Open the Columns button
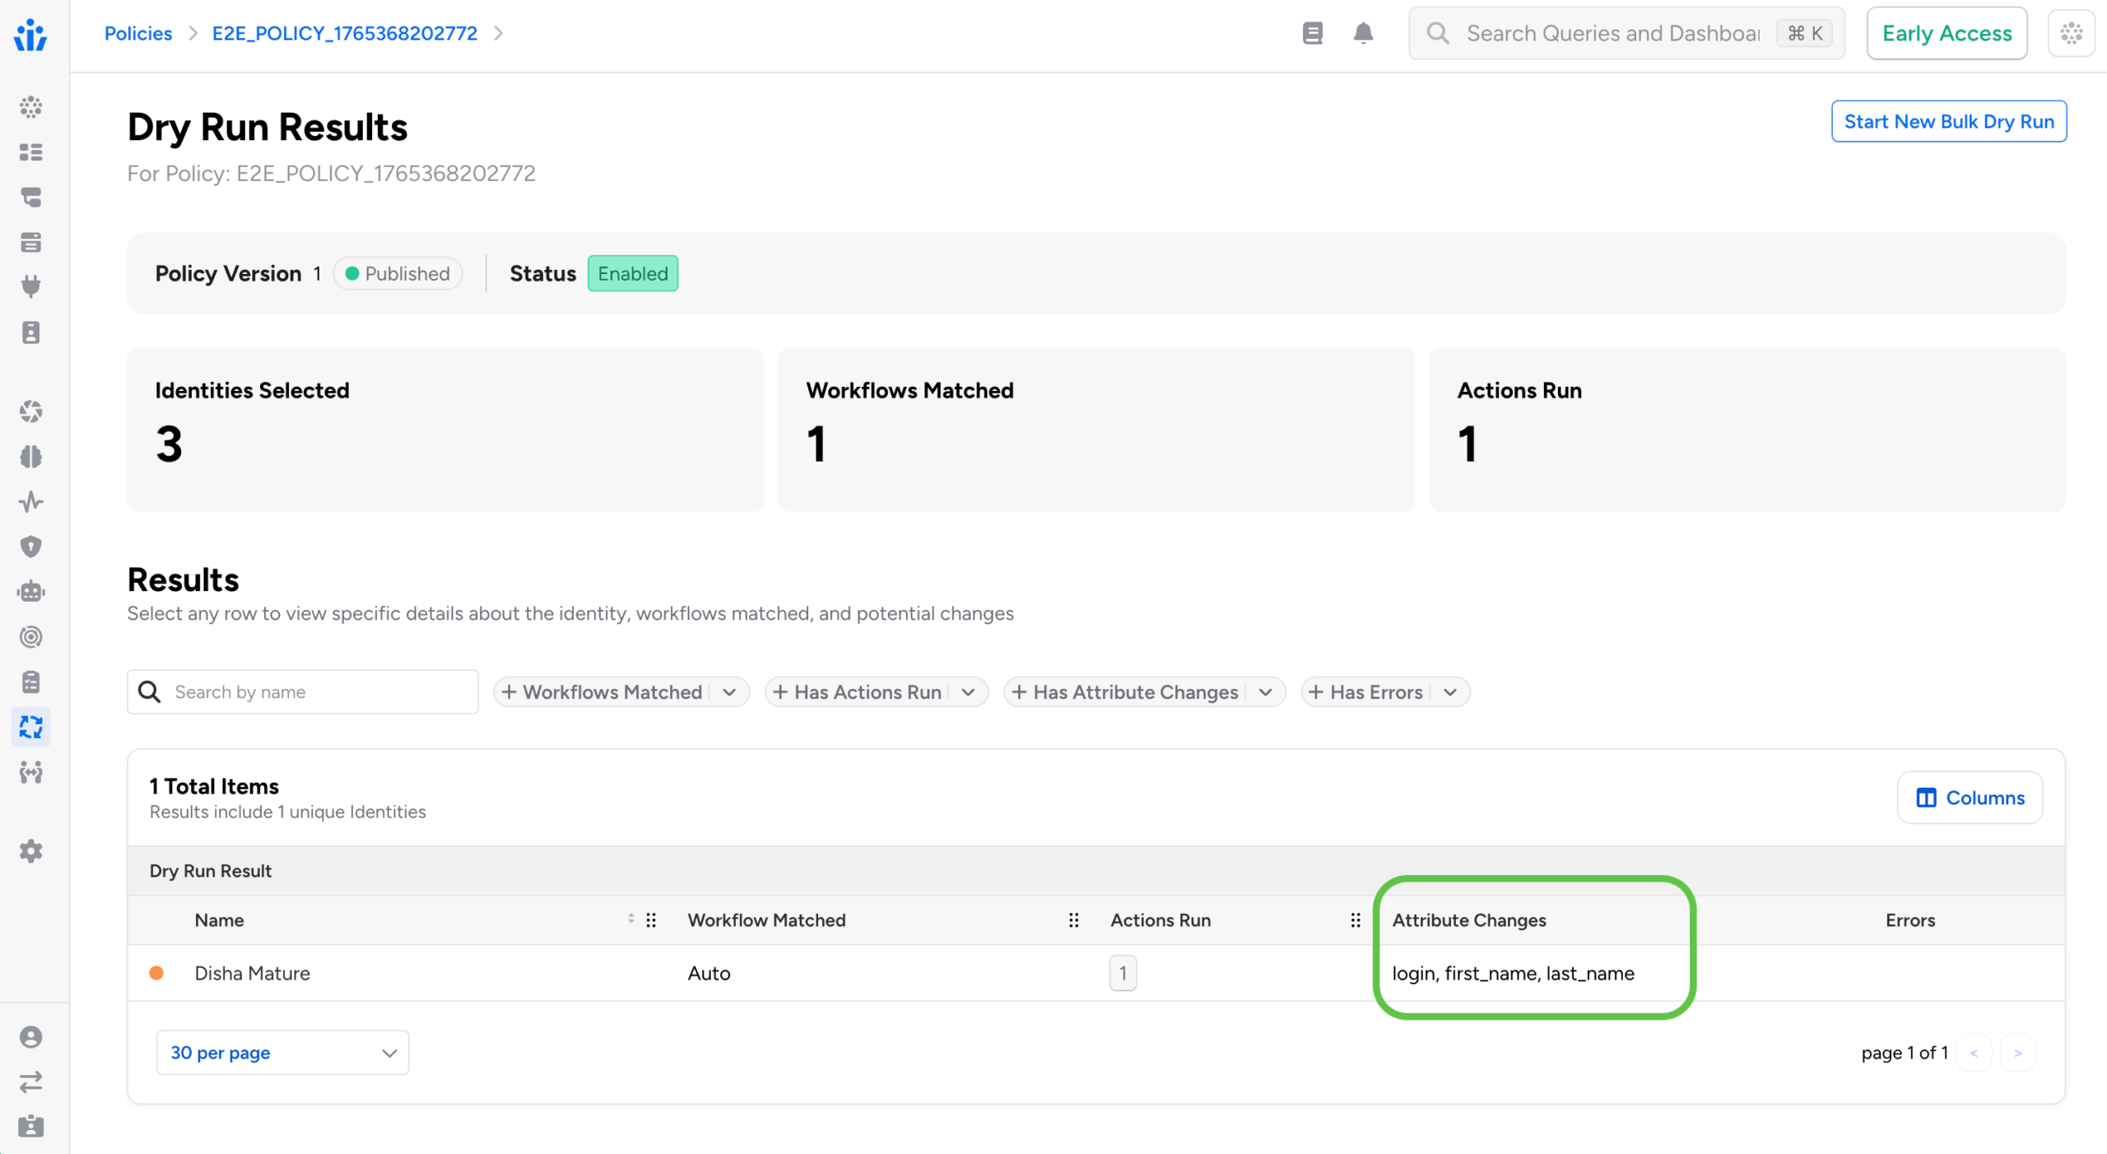The height and width of the screenshot is (1154, 2107). pyautogui.click(x=1970, y=798)
